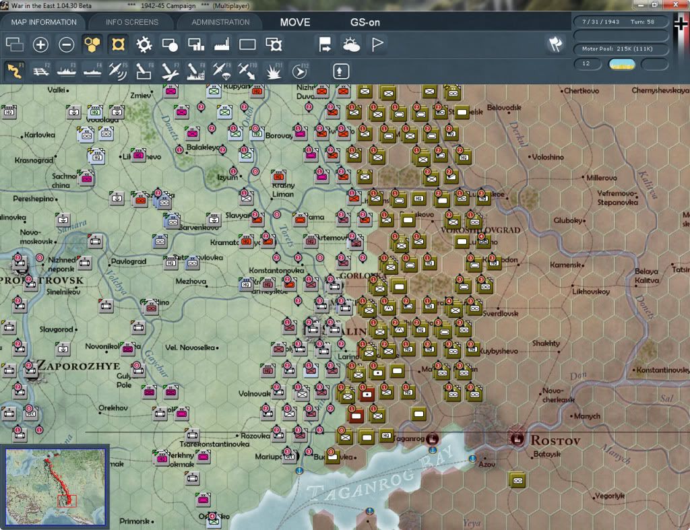Click the outlined pennant flag icon

coord(377,44)
